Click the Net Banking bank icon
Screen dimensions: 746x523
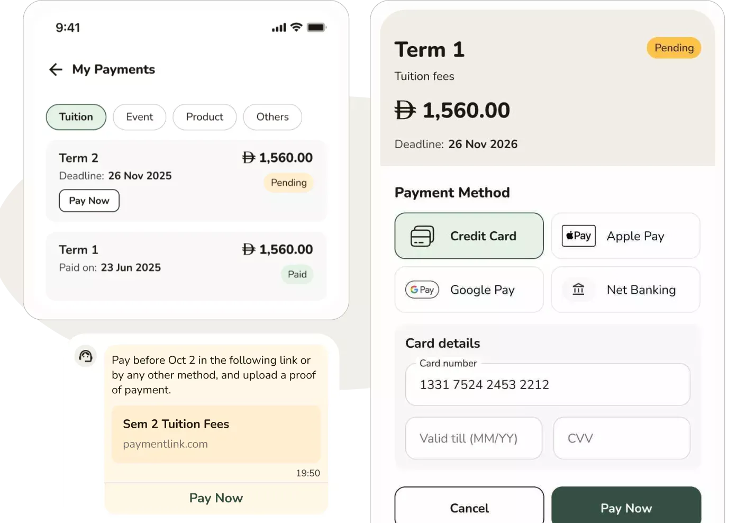point(578,290)
